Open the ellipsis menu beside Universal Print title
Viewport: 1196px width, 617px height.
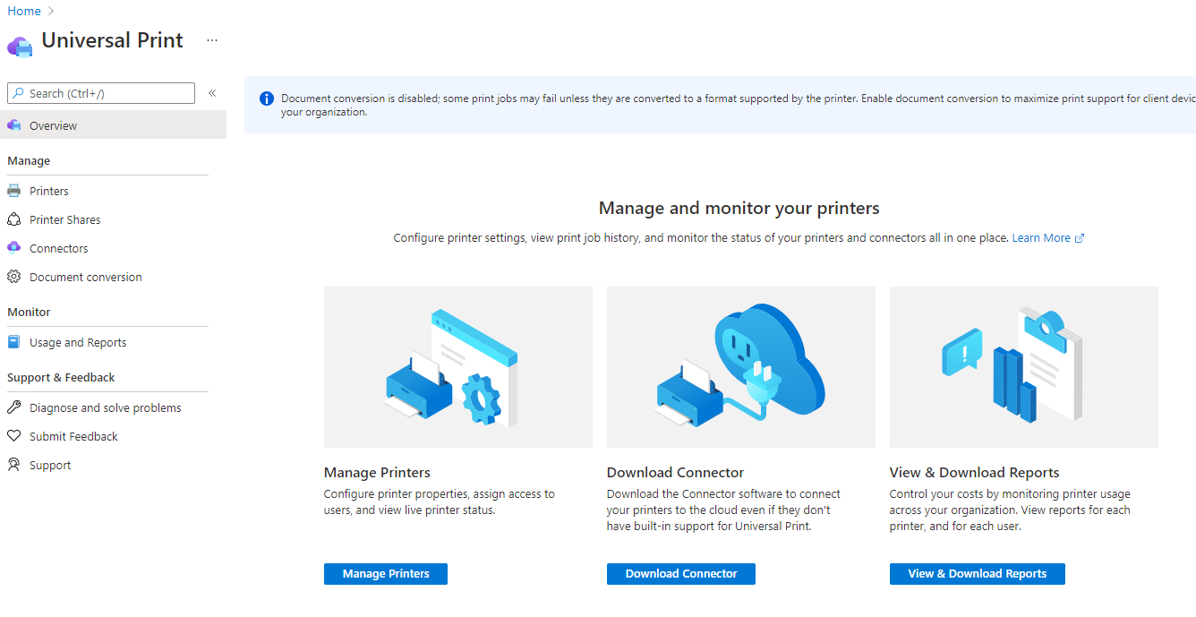click(x=212, y=40)
